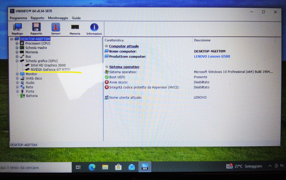The width and height of the screenshot is (286, 180).
Task: Expand the Monitor tree node
Action: click(17, 74)
